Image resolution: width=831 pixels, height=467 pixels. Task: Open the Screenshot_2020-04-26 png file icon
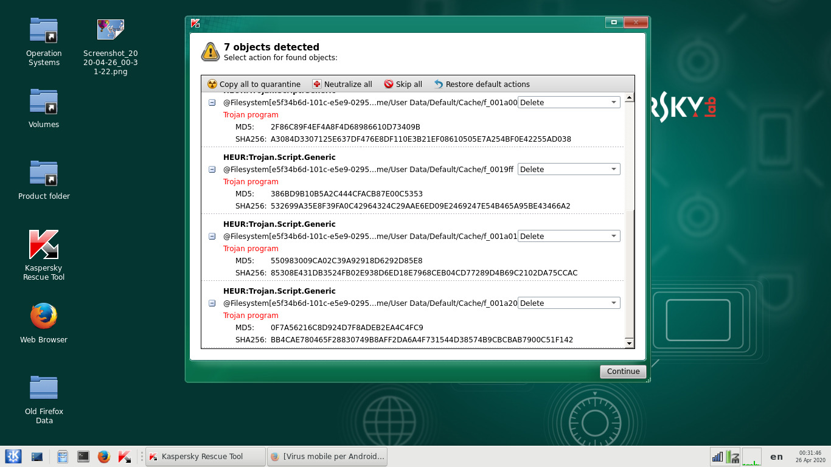[111, 46]
